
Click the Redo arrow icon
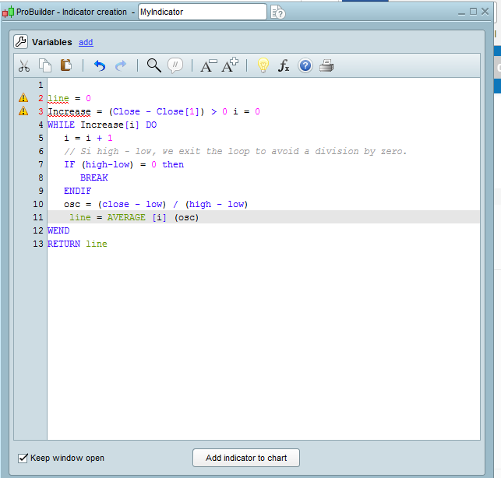point(121,66)
